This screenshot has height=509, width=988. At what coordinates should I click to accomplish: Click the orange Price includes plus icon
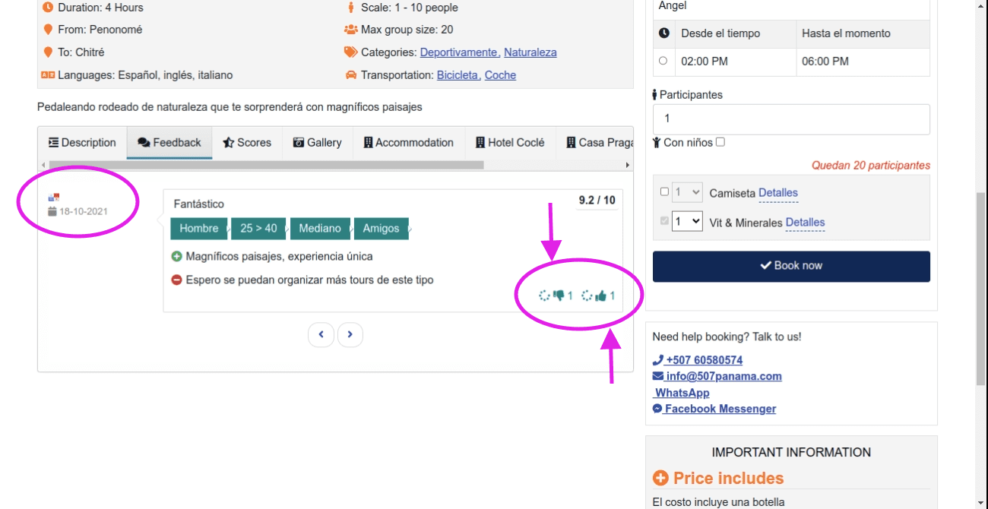(661, 479)
